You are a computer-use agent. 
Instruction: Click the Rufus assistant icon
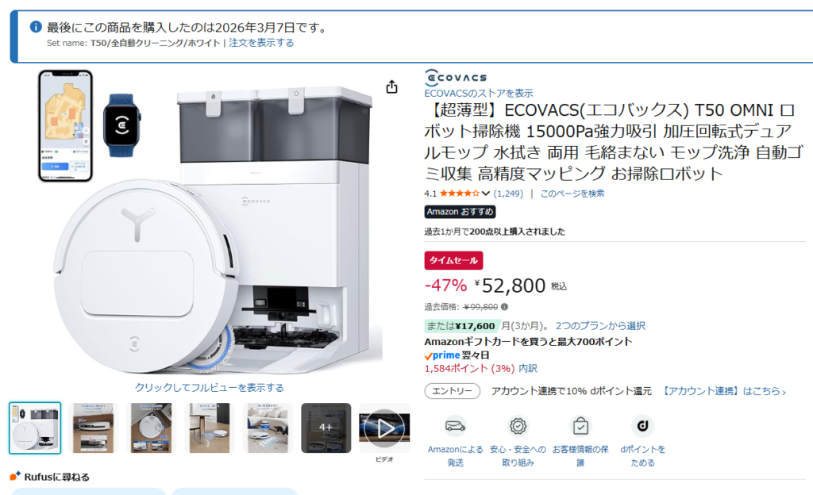[x=15, y=476]
